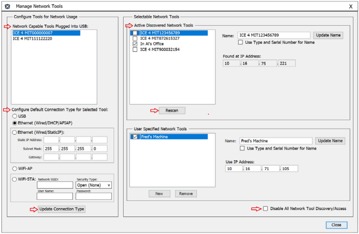Click the WiFi Password field
This screenshot has width=359, height=234.
pos(94,196)
